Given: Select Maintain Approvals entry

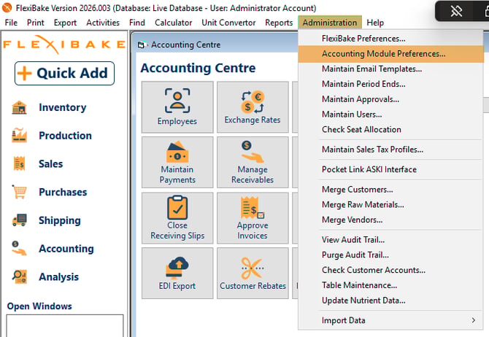Looking at the screenshot, I should (390, 99).
